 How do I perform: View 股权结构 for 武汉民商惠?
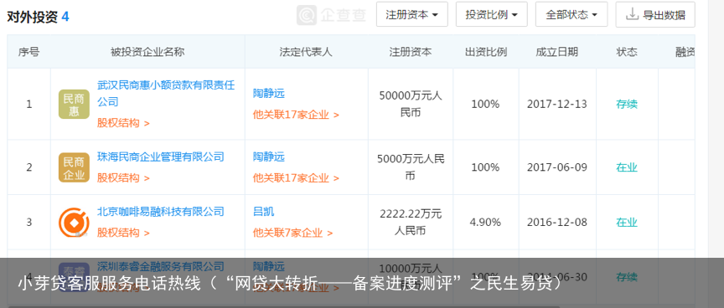(123, 123)
